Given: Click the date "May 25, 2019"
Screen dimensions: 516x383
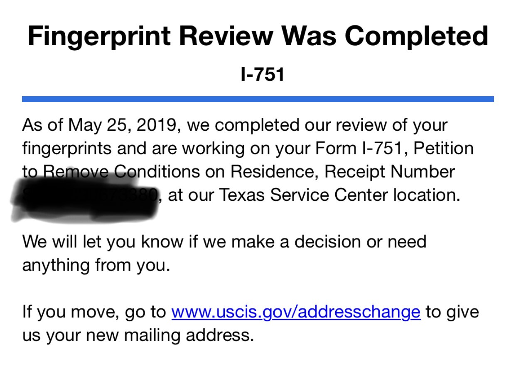Looking at the screenshot, I should 122,125.
